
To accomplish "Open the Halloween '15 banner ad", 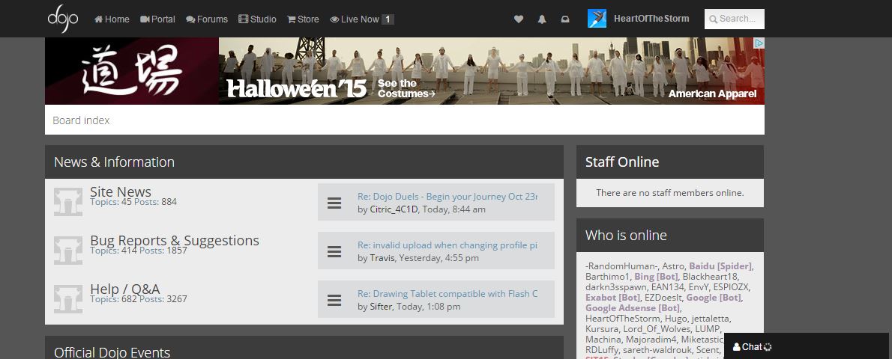I will 492,71.
